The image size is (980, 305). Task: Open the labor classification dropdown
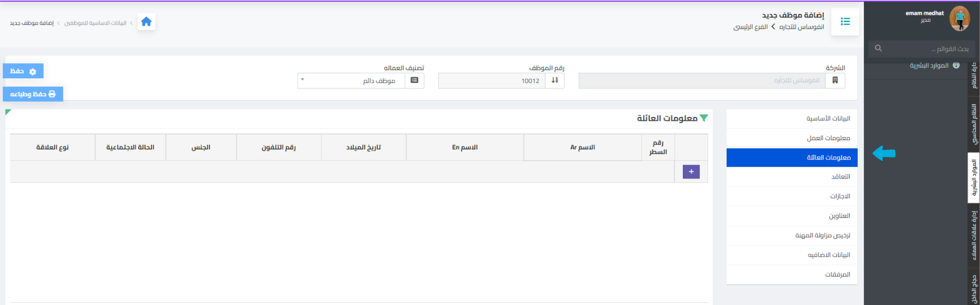(351, 81)
